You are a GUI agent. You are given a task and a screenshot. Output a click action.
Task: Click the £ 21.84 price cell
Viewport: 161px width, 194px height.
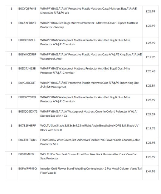[151, 86]
